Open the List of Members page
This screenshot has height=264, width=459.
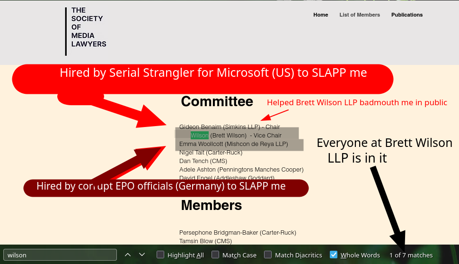(x=360, y=15)
